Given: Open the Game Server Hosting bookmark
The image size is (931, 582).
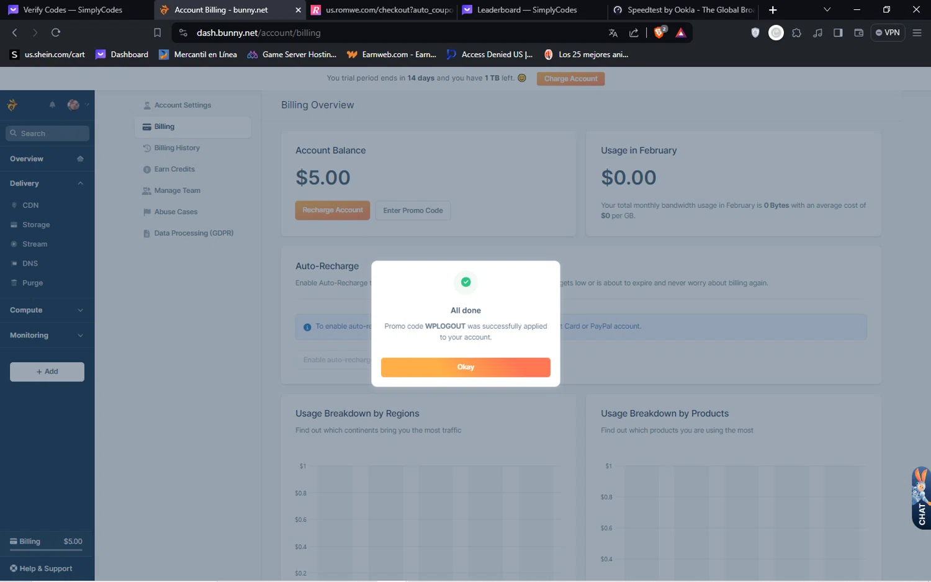Looking at the screenshot, I should click(292, 55).
